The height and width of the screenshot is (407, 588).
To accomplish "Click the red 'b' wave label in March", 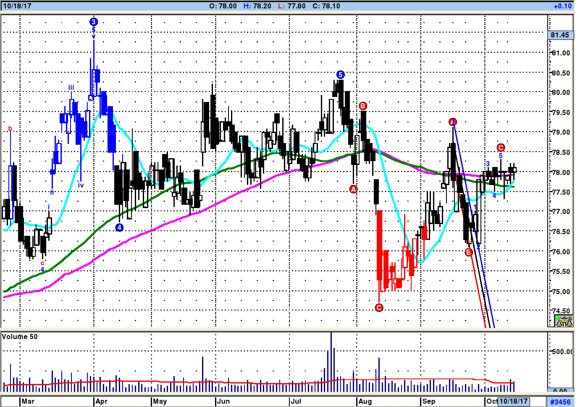I will click(x=10, y=129).
